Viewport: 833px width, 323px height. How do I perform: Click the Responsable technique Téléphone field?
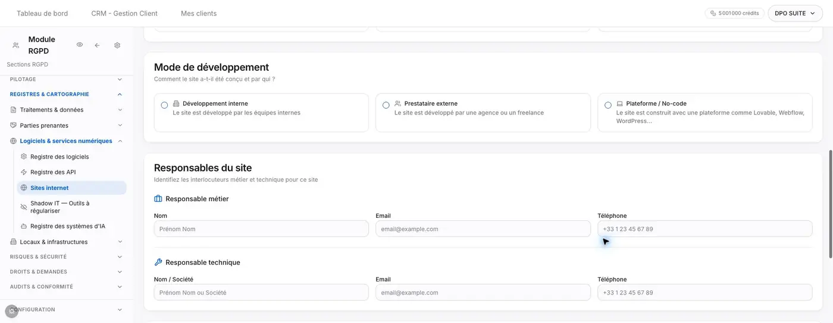tap(705, 292)
